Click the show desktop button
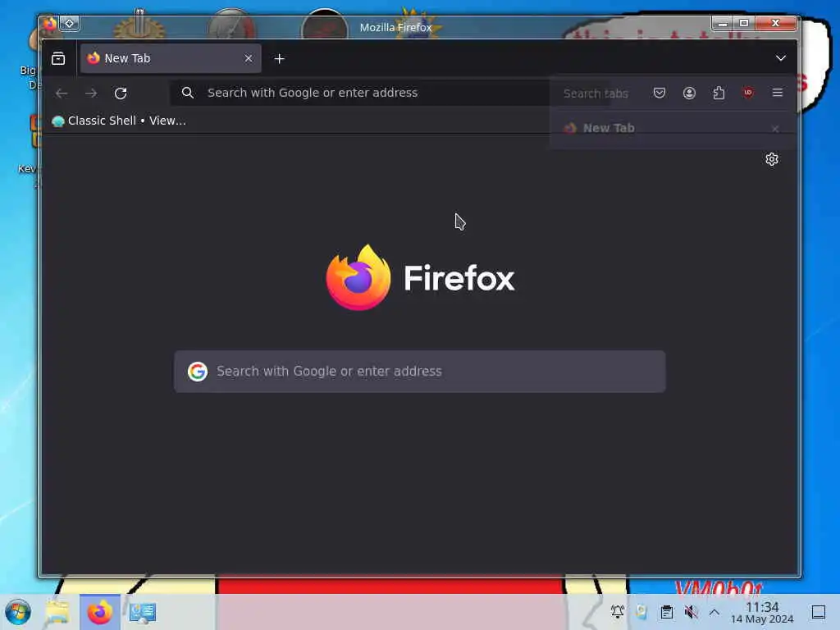The image size is (840, 630). (819, 612)
